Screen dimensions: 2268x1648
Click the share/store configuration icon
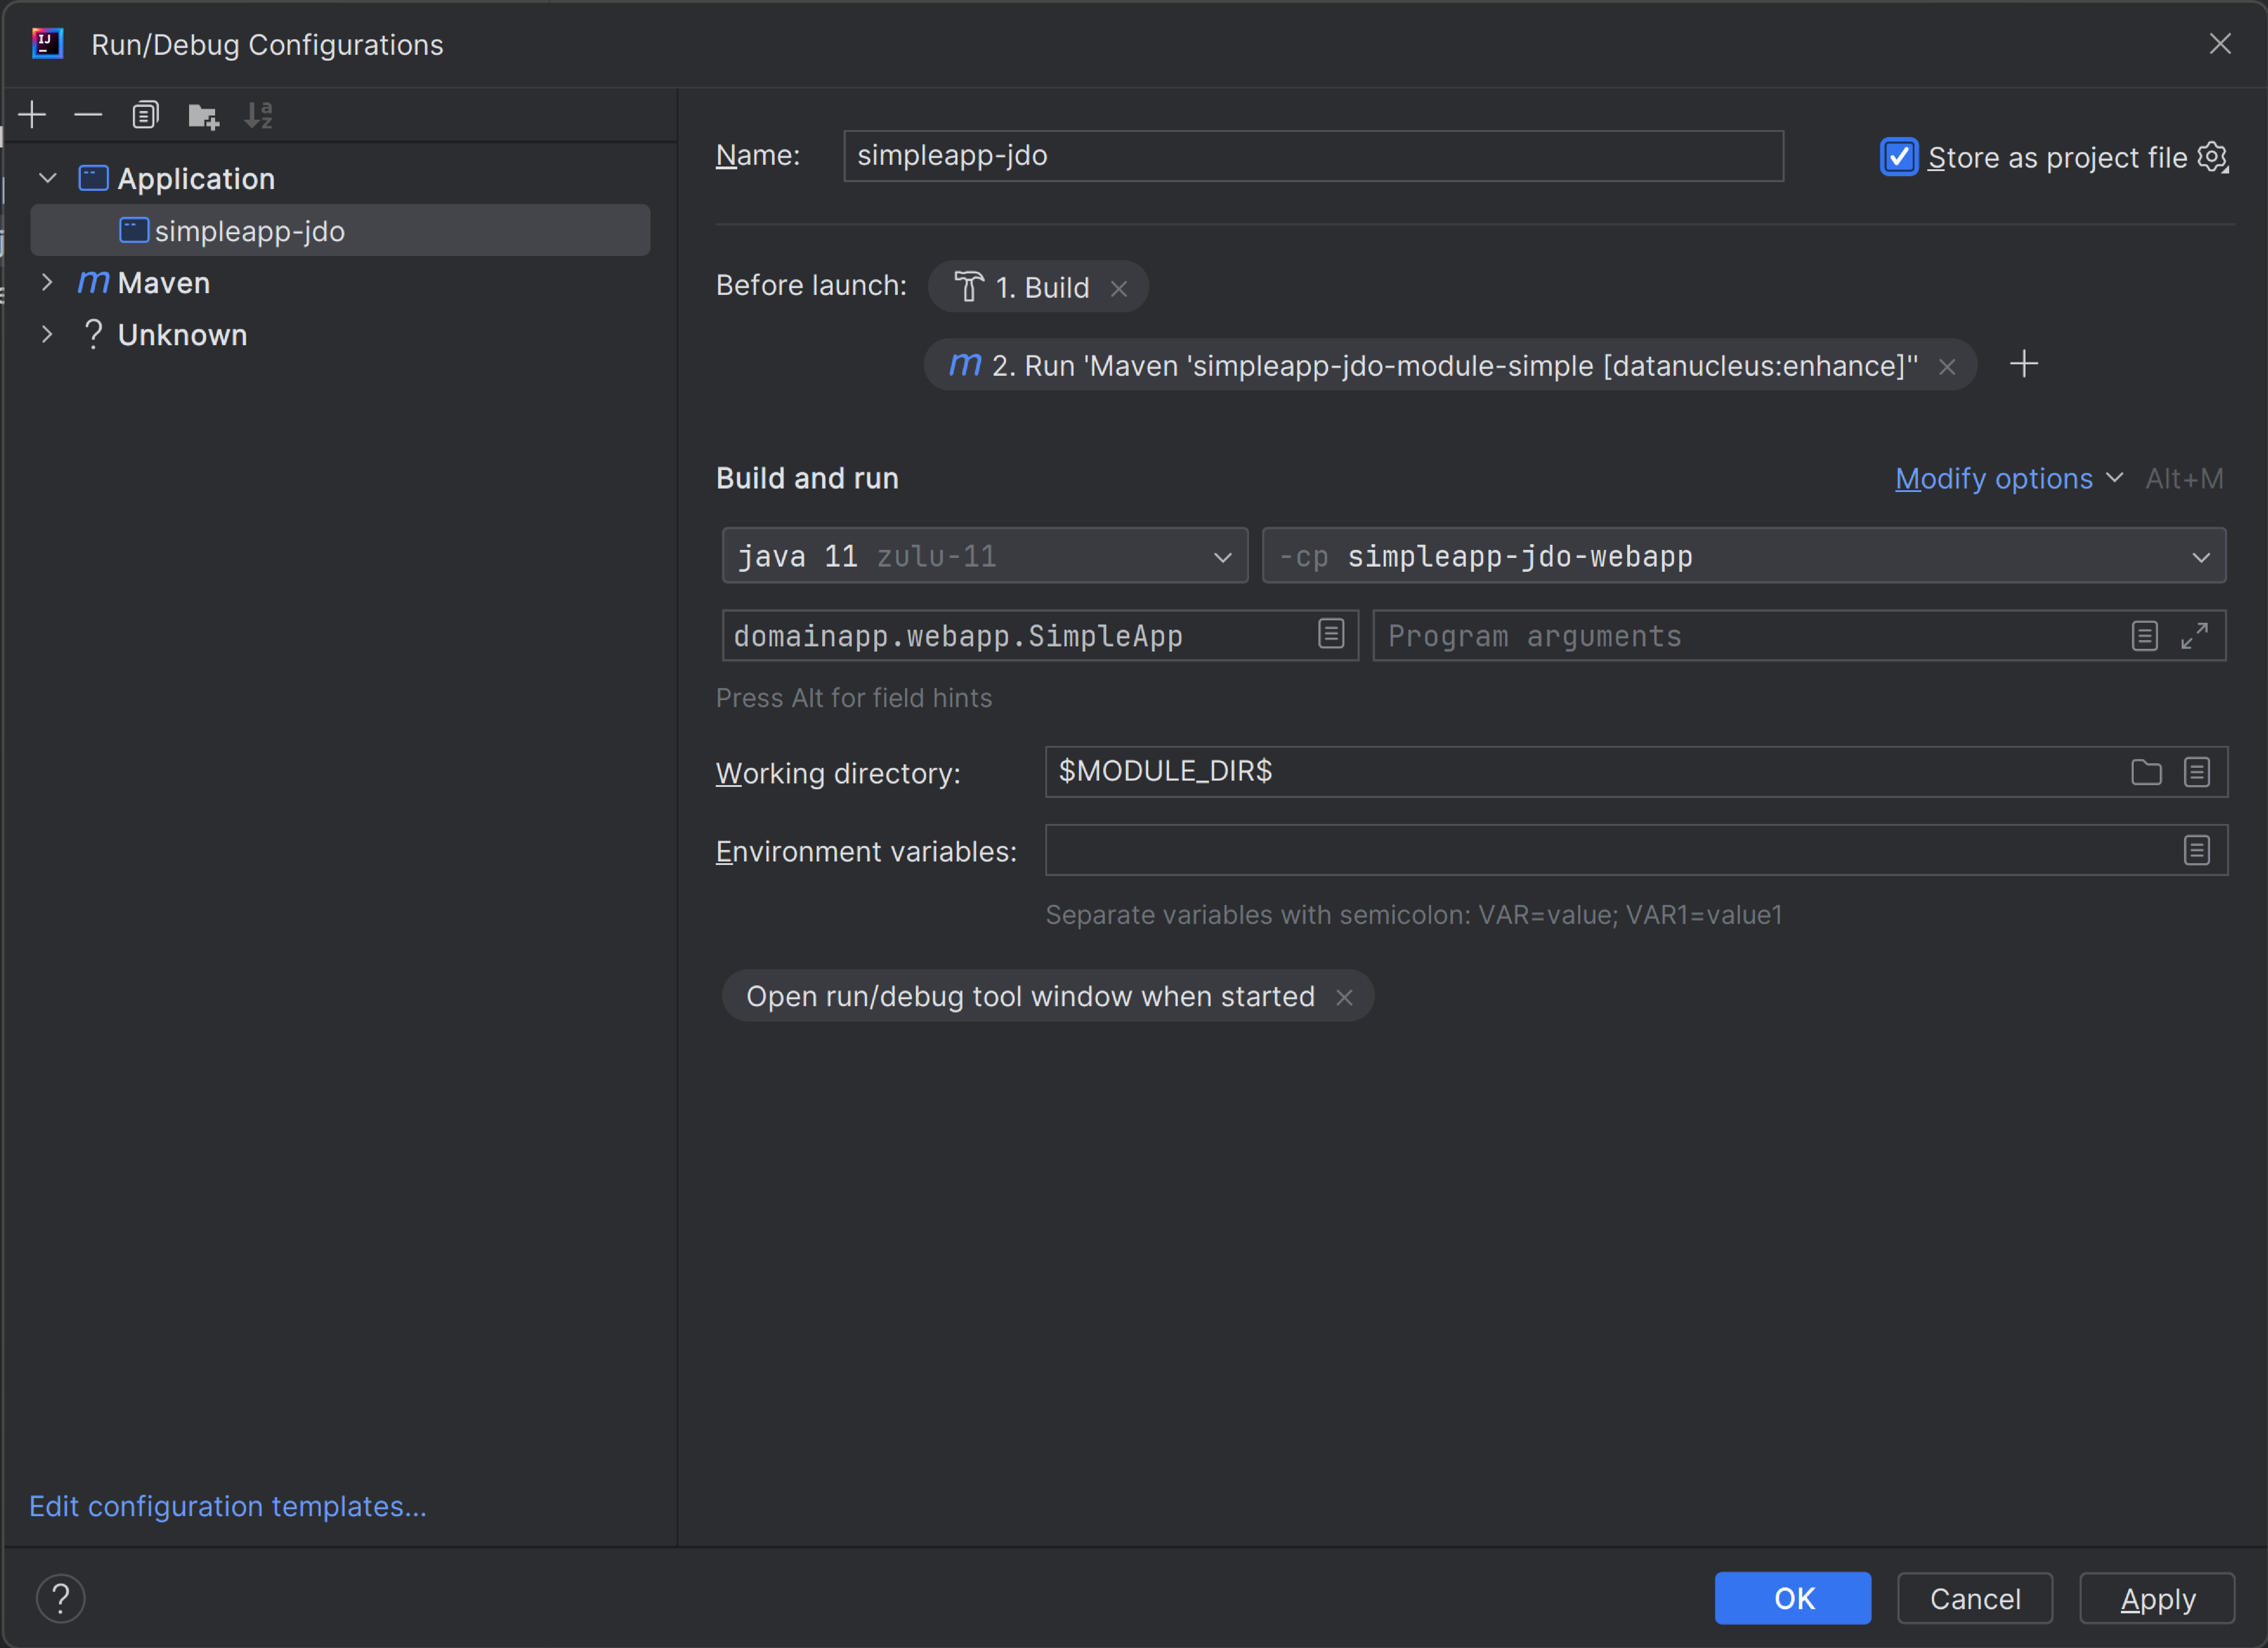click(x=2215, y=155)
